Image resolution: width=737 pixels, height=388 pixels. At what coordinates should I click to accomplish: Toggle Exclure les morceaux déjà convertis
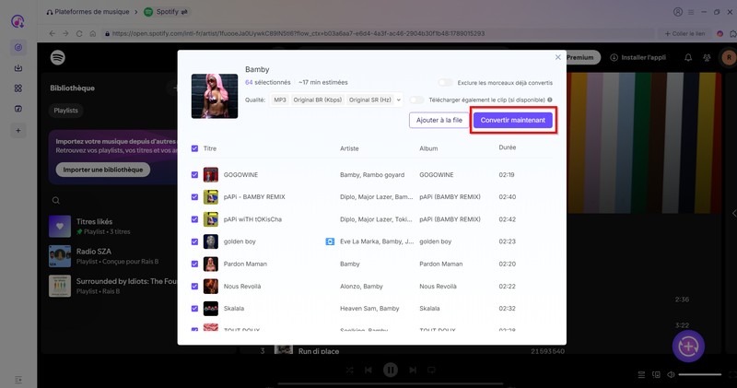(x=445, y=82)
